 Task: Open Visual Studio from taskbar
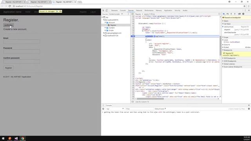pyautogui.click(x=16, y=138)
